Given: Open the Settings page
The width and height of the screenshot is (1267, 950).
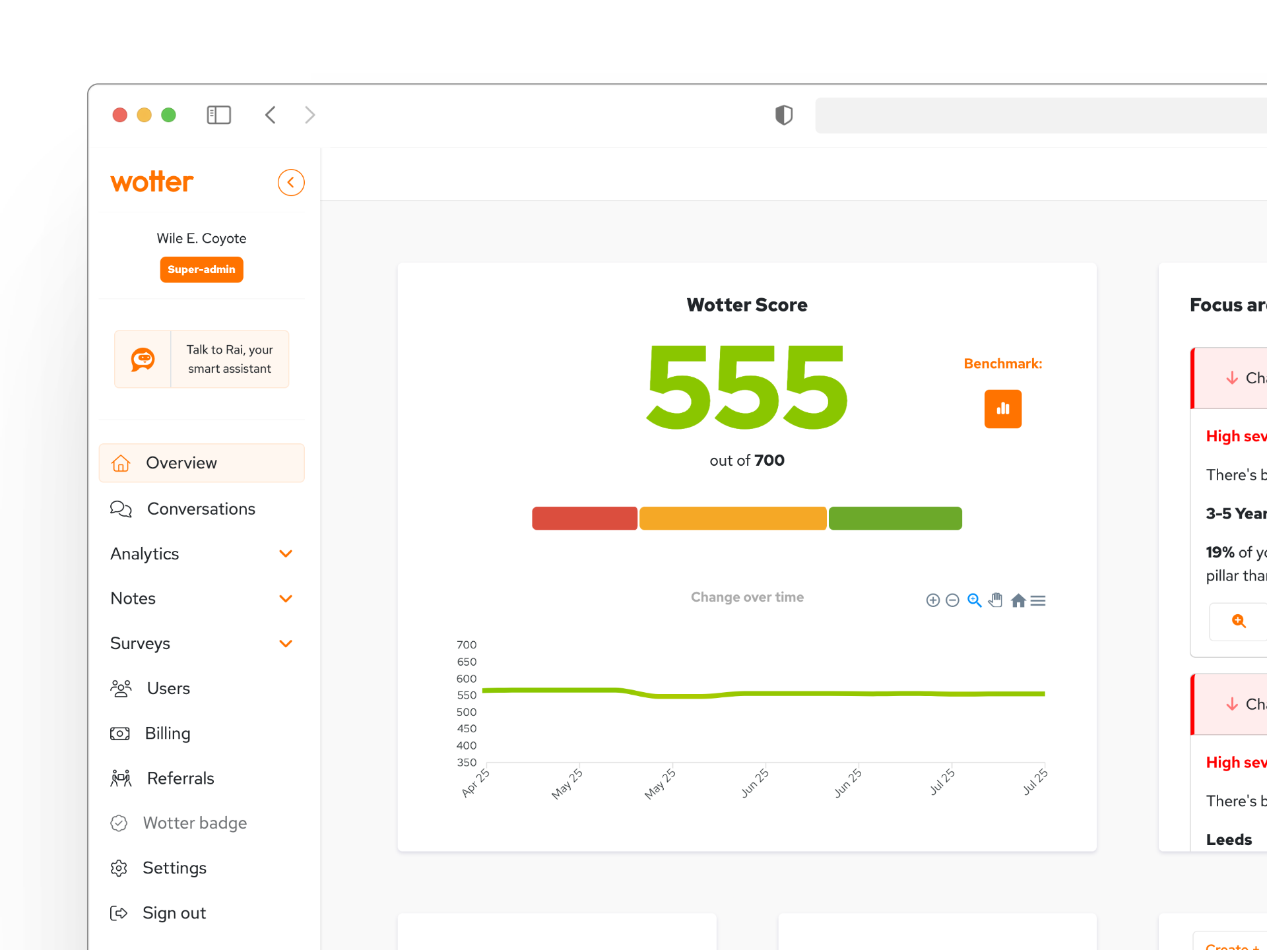Looking at the screenshot, I should (x=175, y=868).
